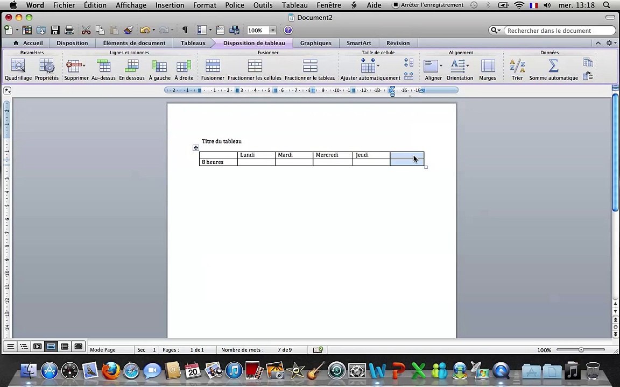Screen dimensions: 620x387
Task: Open the Accueil tab
Action: coord(27,42)
